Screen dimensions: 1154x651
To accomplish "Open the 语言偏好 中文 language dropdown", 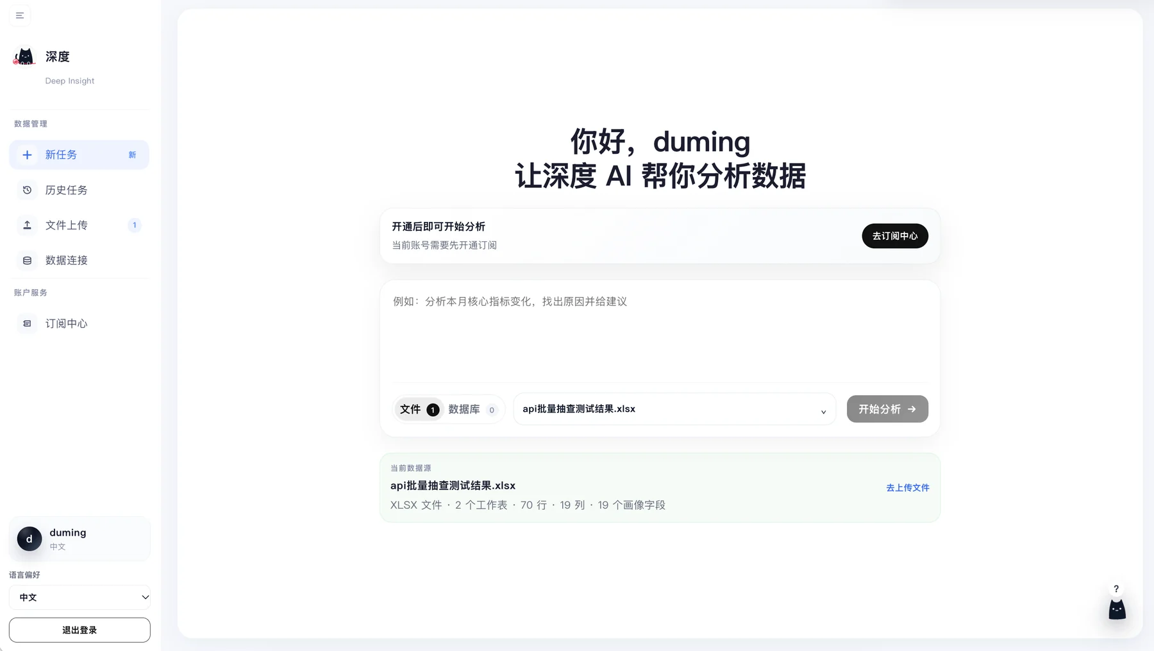I will click(79, 597).
